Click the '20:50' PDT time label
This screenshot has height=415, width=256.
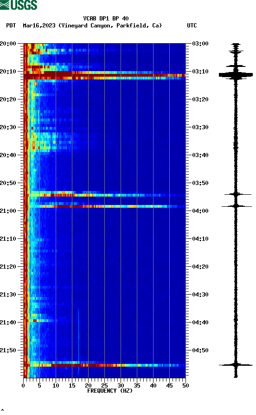pyautogui.click(x=8, y=183)
